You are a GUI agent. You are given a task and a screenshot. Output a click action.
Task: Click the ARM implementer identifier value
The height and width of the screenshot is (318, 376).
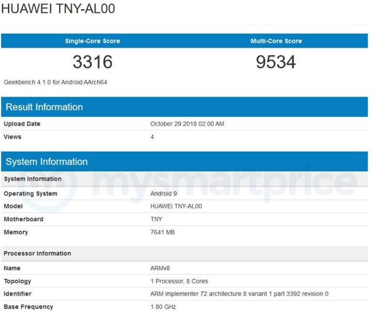[239, 294]
